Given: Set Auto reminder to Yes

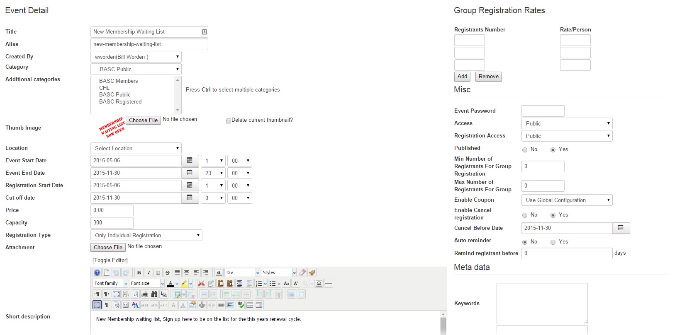Looking at the screenshot, I should point(553,242).
